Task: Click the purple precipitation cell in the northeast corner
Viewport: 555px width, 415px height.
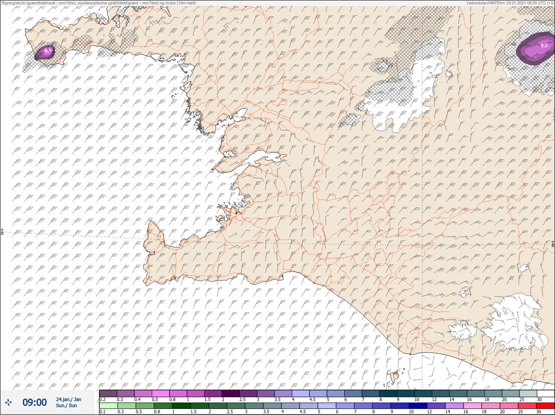Action: [x=535, y=49]
